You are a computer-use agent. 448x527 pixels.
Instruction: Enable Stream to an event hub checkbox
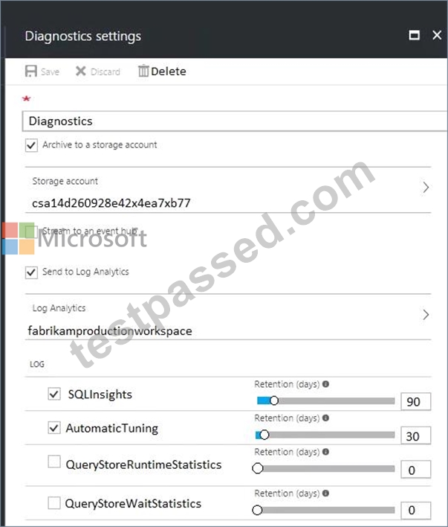click(x=31, y=231)
